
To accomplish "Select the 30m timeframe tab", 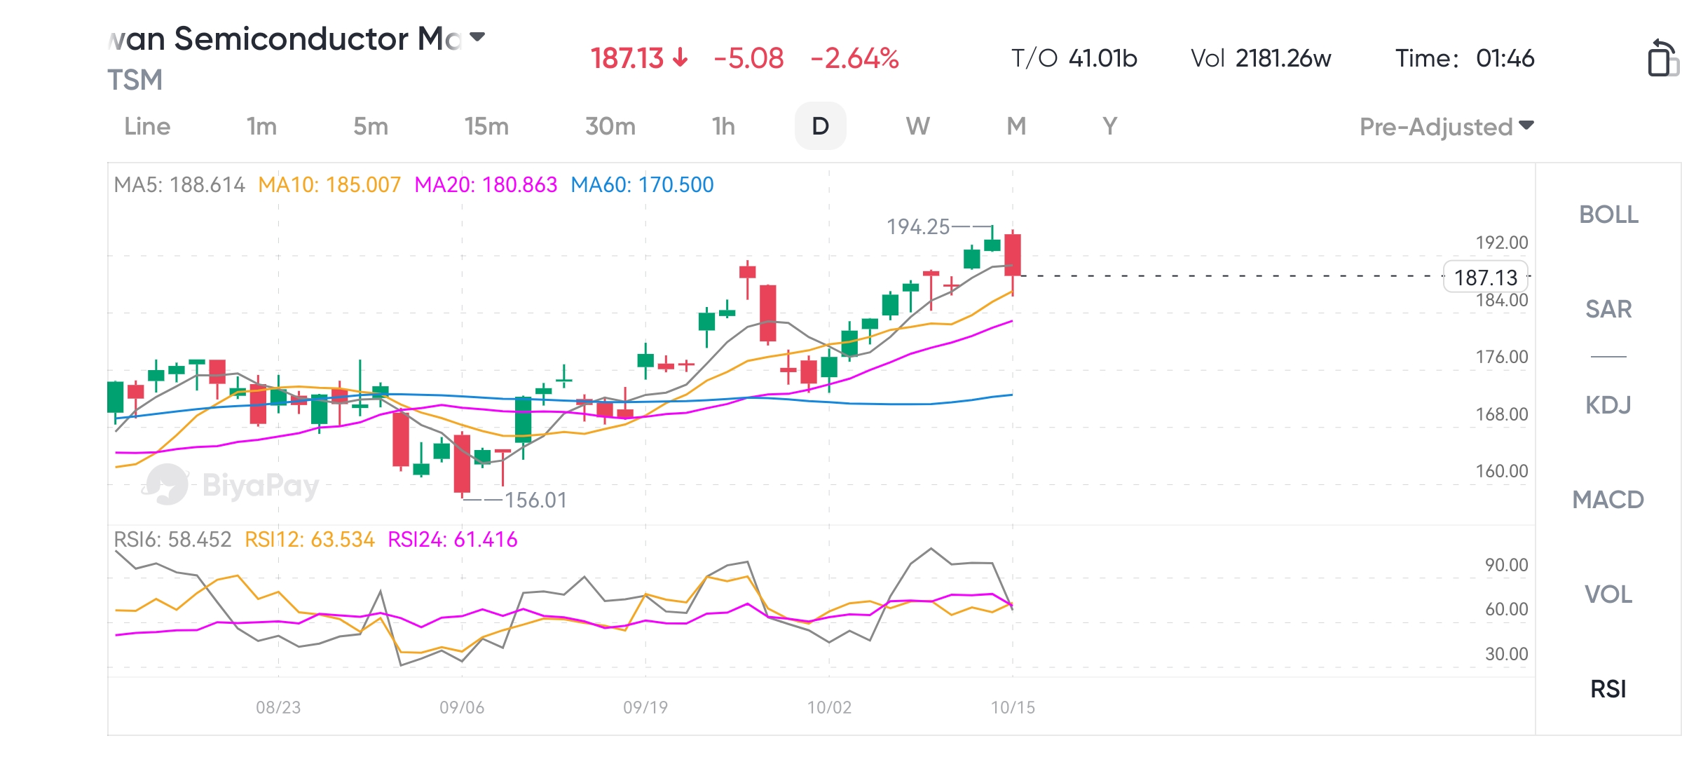I will (x=610, y=126).
